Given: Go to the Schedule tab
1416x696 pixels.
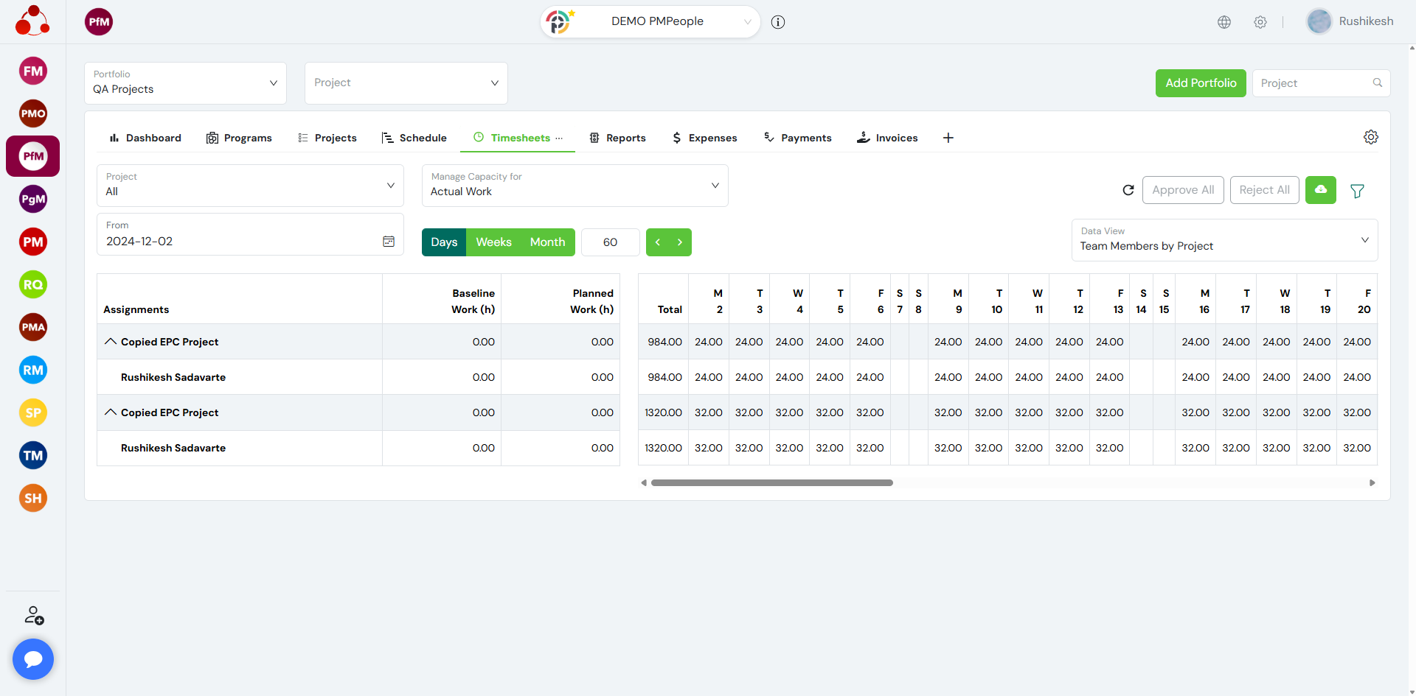Looking at the screenshot, I should [x=414, y=138].
